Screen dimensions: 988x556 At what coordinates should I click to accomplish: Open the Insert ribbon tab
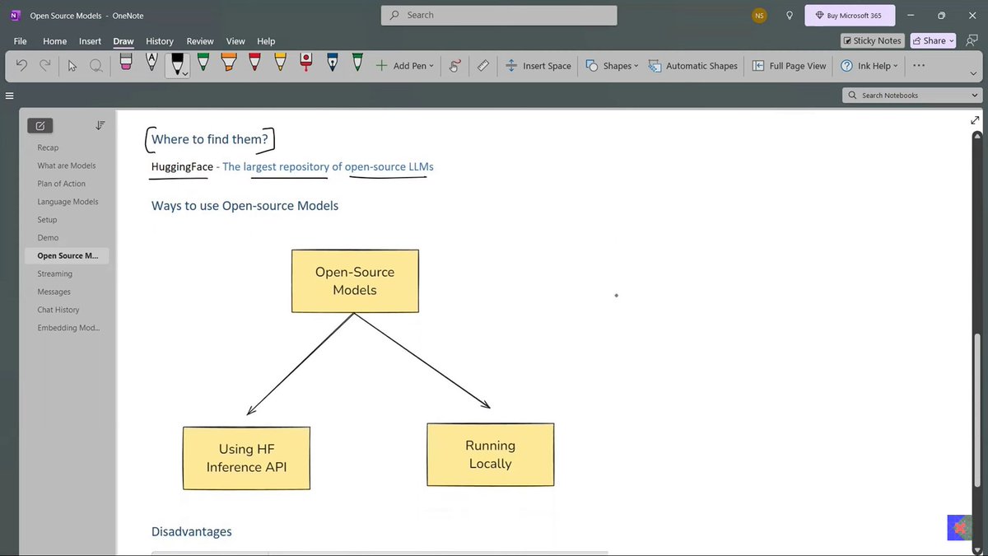point(90,40)
